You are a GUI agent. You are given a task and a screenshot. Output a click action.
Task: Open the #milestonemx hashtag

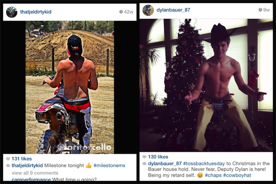(x=109, y=166)
